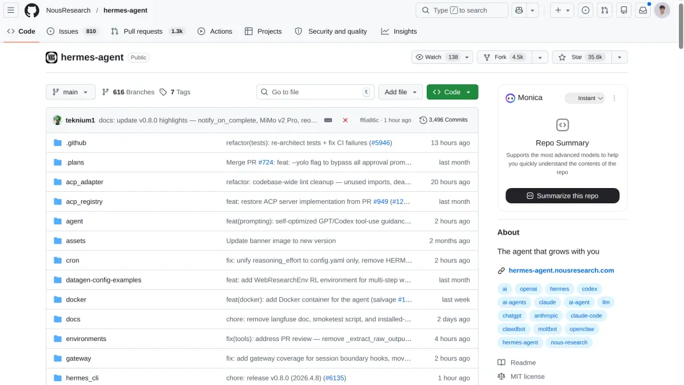Expand the Add file dropdown

pyautogui.click(x=401, y=92)
